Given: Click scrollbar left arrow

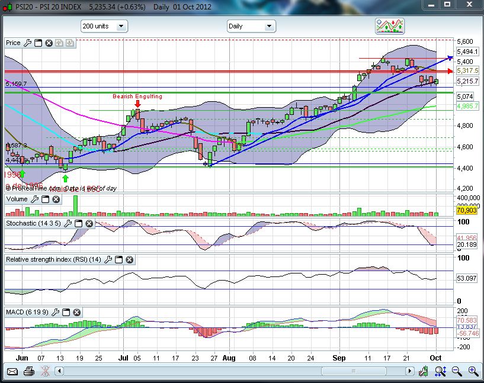Looking at the screenshot, I should 60,371.
